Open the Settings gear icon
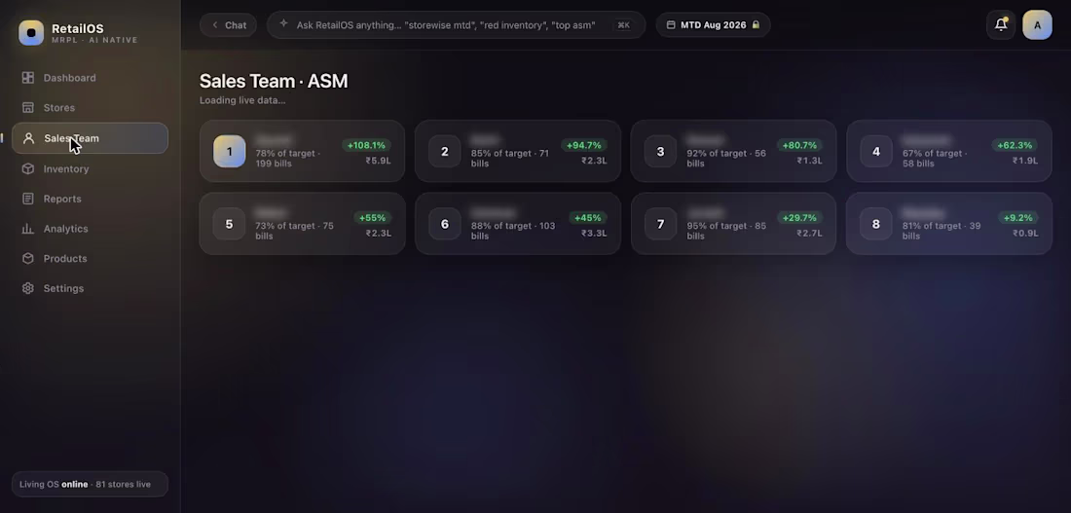Screen dimensions: 1071x513 (x=28, y=288)
